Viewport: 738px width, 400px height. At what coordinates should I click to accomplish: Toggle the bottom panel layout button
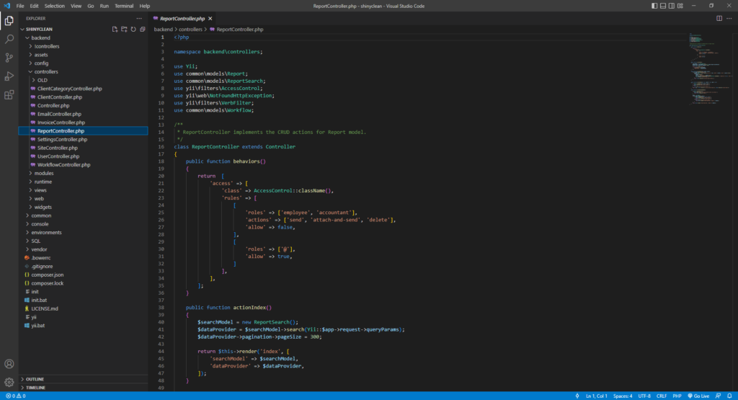663,6
